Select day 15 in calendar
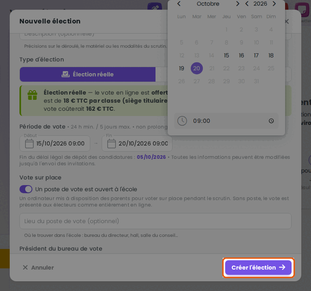 click(x=226, y=55)
